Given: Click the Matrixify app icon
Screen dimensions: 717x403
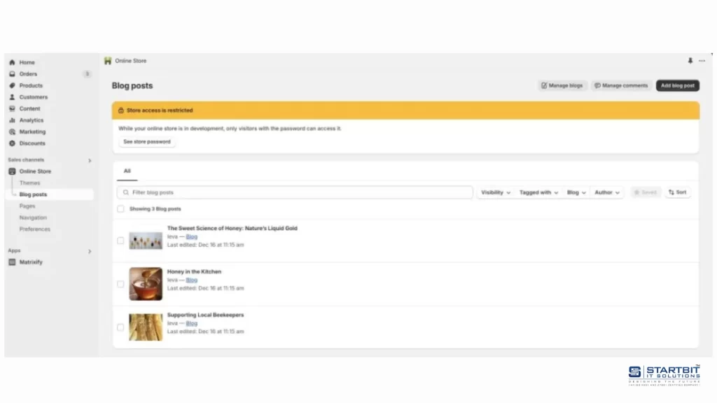Looking at the screenshot, I should point(11,262).
